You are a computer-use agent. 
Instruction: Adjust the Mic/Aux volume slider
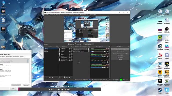(x=97, y=51)
